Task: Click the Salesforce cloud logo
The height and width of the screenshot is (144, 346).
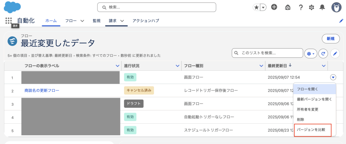Action: click(13, 7)
